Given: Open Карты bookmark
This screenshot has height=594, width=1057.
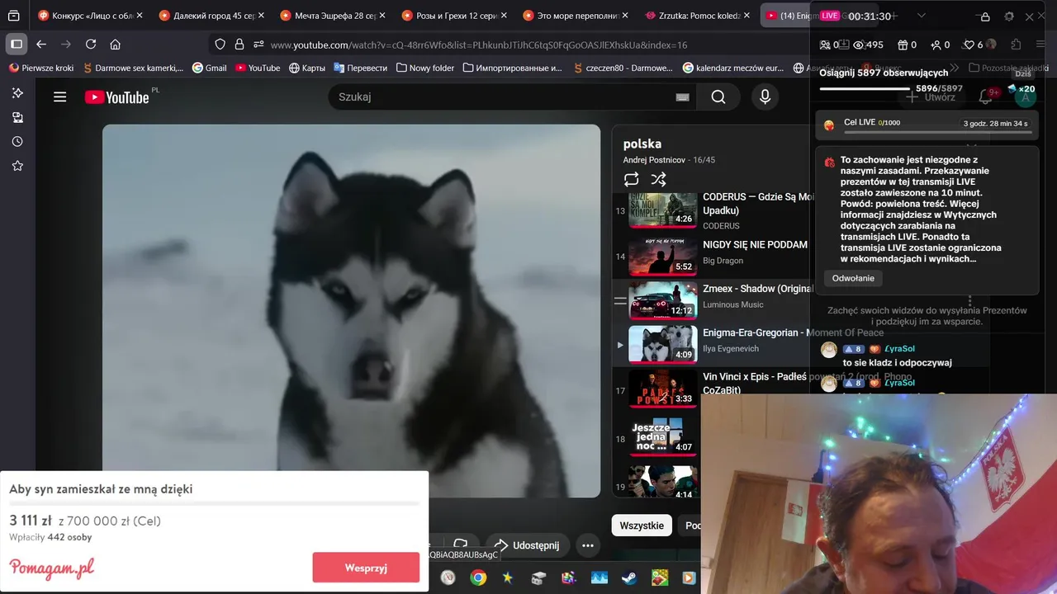Looking at the screenshot, I should click(x=307, y=68).
